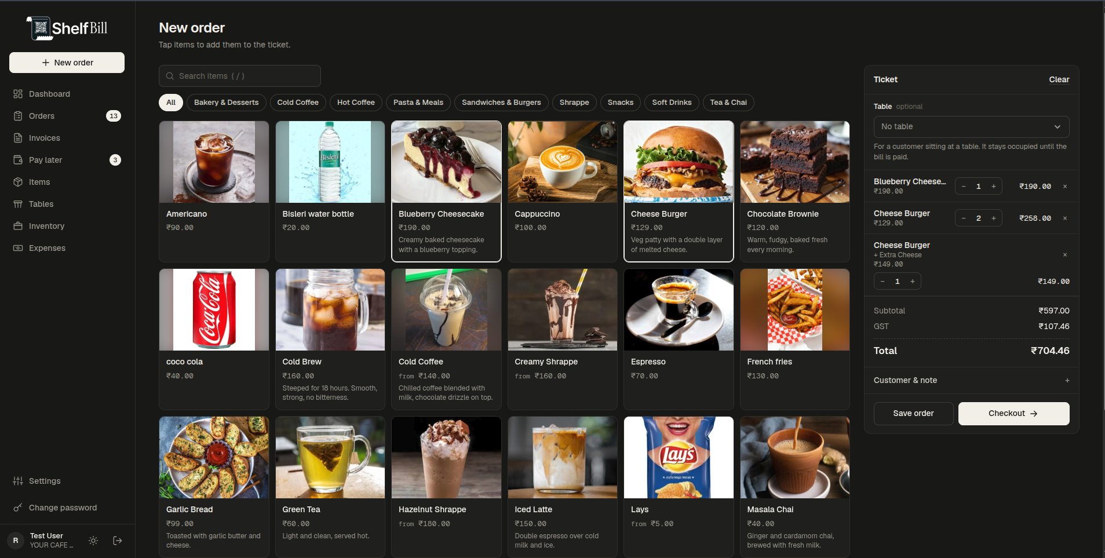Open the Expenses sidebar icon

coord(18,248)
